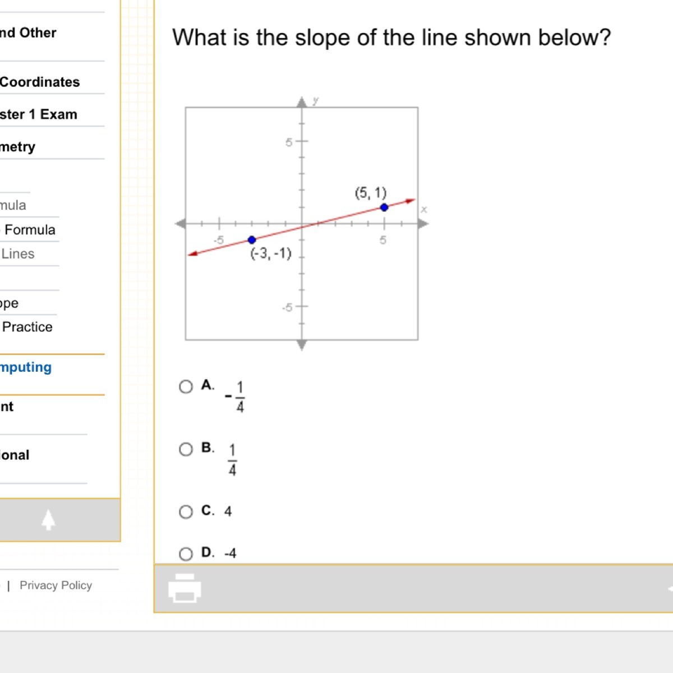Select answer A, negative one fourth
The width and height of the screenshot is (673, 673).
[x=186, y=386]
